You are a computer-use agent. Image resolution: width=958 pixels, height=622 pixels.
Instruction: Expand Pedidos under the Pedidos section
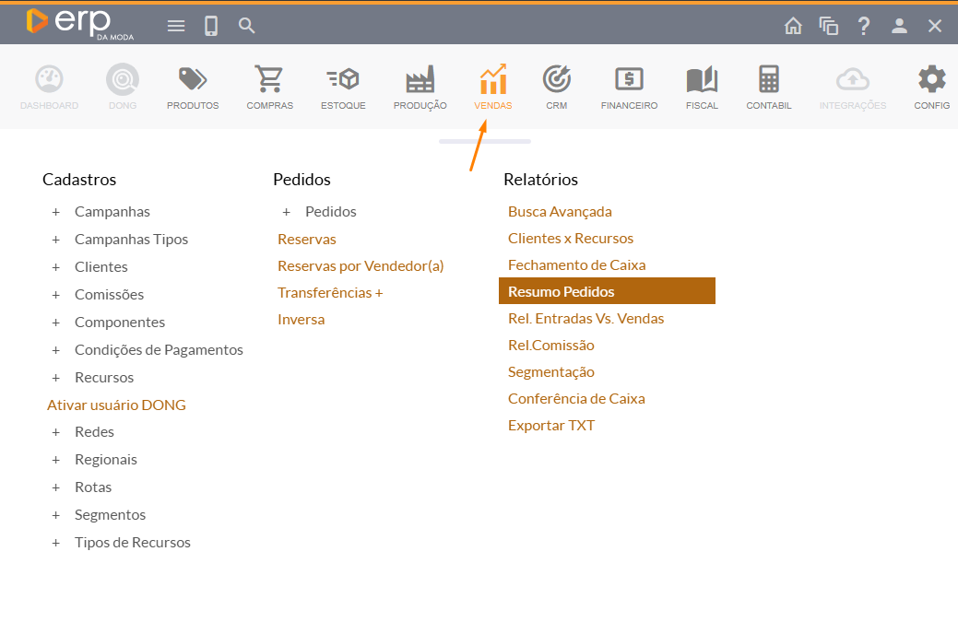(286, 212)
